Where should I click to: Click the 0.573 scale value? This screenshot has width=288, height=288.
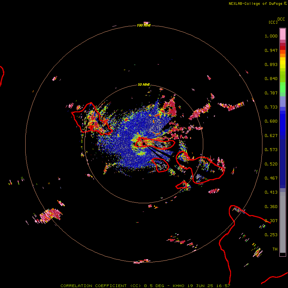click(x=271, y=150)
